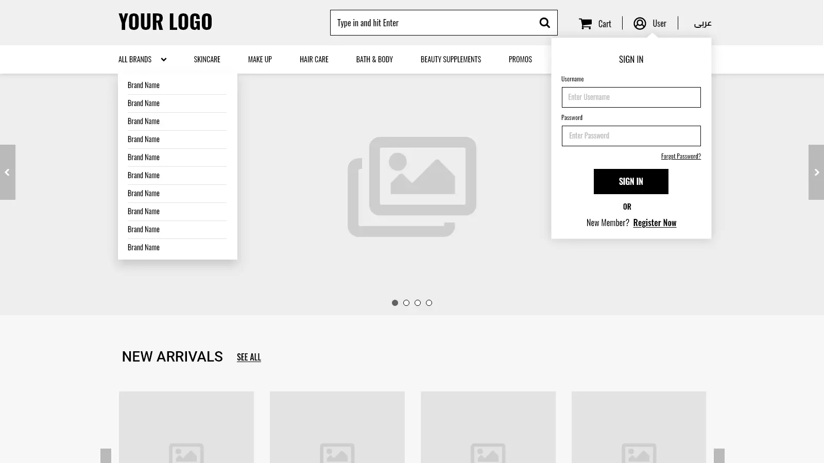This screenshot has height=463, width=824.
Task: Click New Arrivals carousel right arrow
Action: (x=719, y=456)
